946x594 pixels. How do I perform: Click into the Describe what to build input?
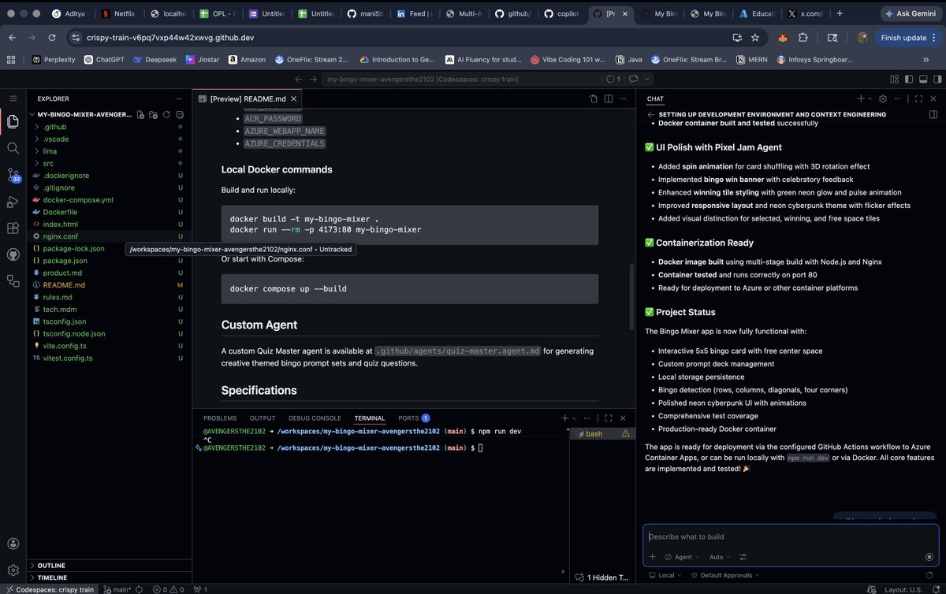(789, 536)
